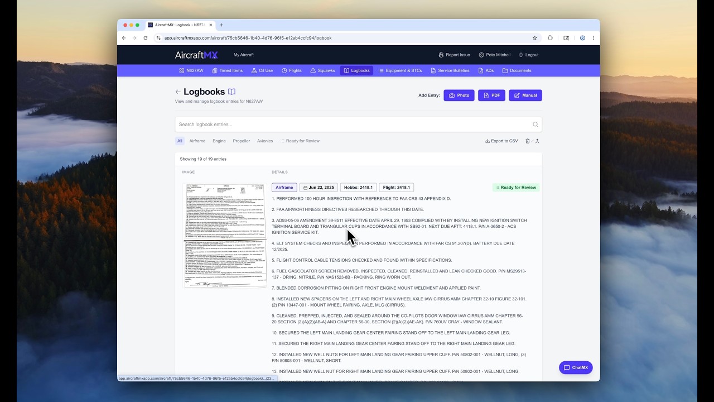Open the ChatMX assistant
Viewport: 714px width, 402px height.
[x=576, y=367]
